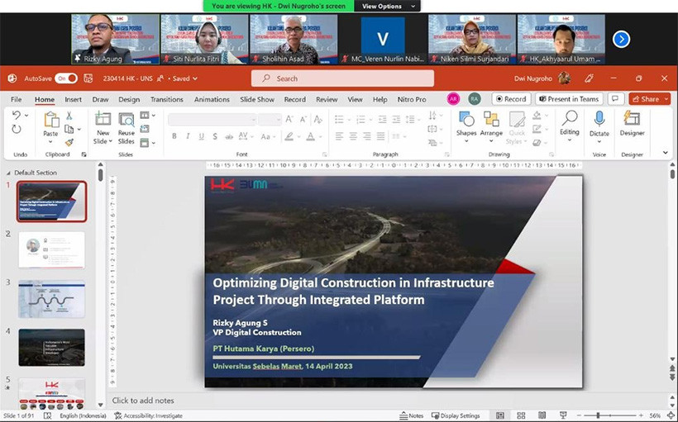678x422 pixels.
Task: Click the Text Highlight Color icon
Action: [x=289, y=136]
